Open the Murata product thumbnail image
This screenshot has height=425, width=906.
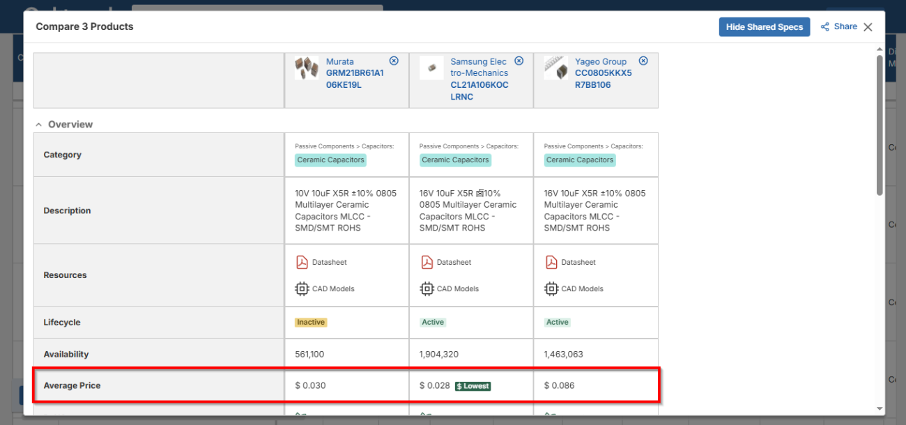coord(307,68)
